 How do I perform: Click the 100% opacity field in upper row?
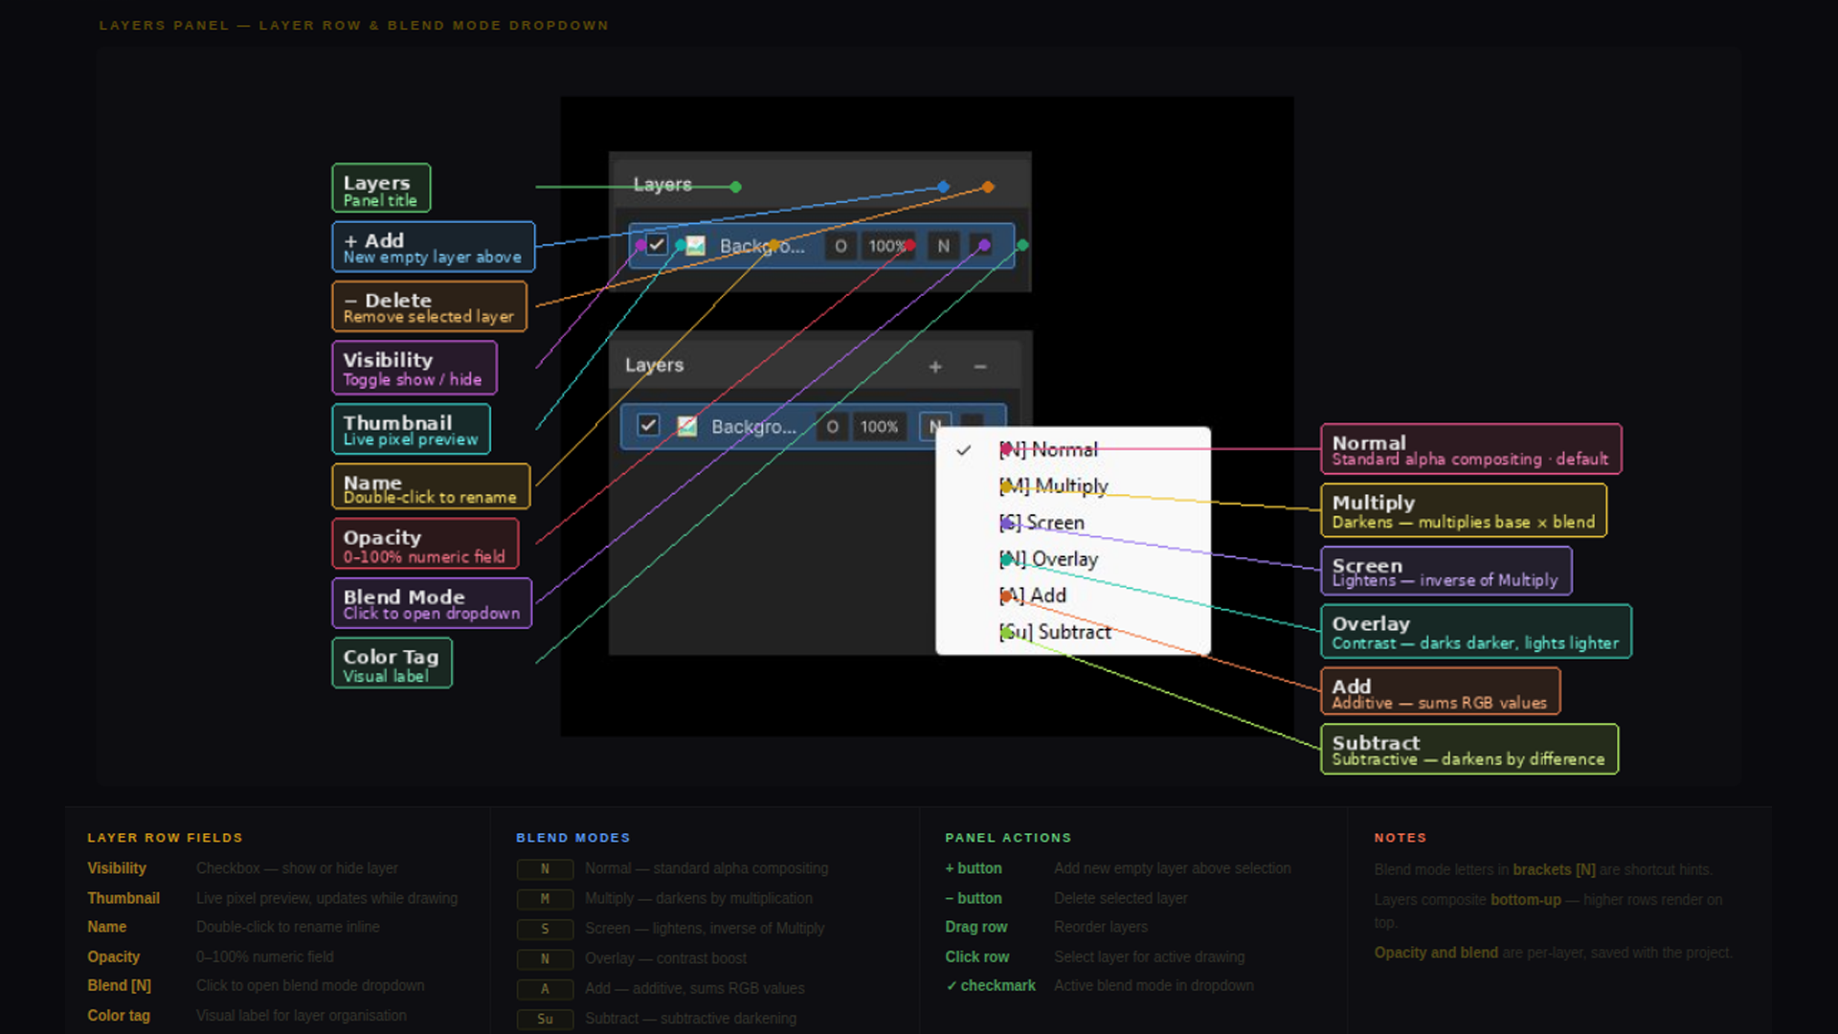pyautogui.click(x=886, y=246)
